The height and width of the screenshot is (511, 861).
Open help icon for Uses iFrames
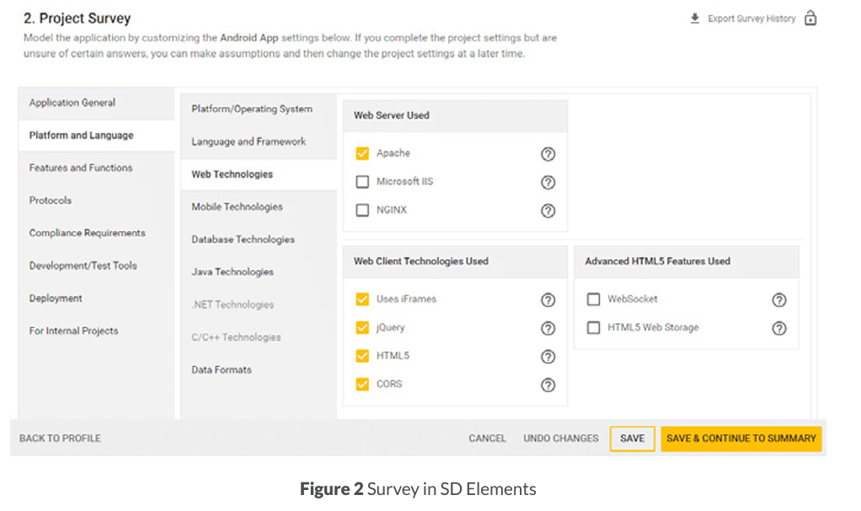point(548,301)
